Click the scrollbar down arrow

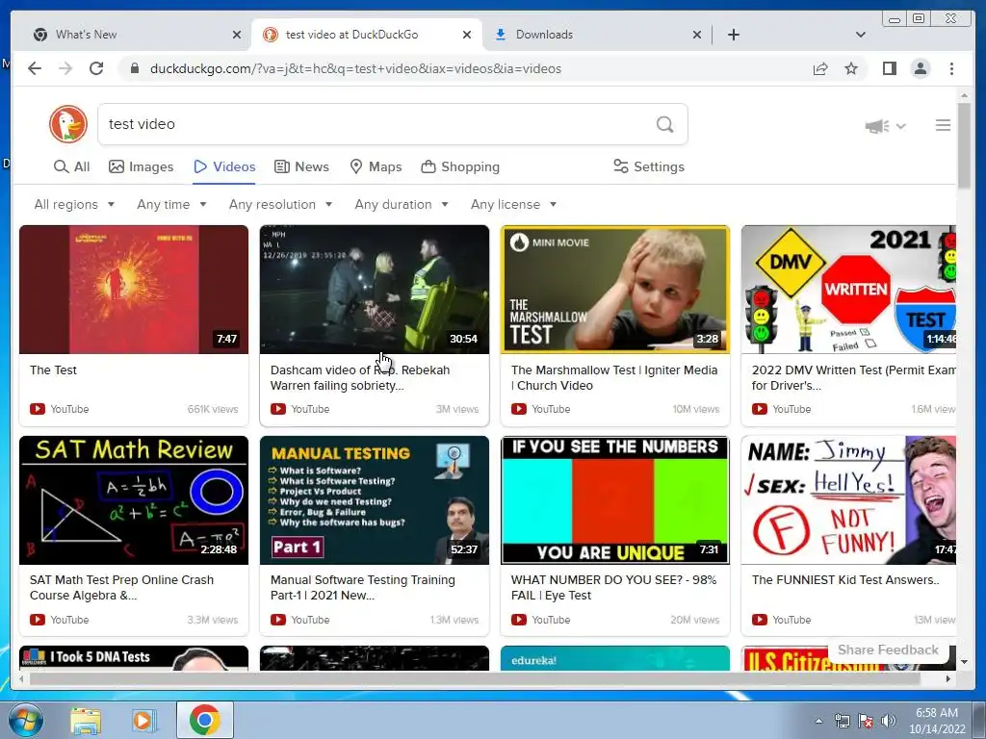pyautogui.click(x=964, y=662)
